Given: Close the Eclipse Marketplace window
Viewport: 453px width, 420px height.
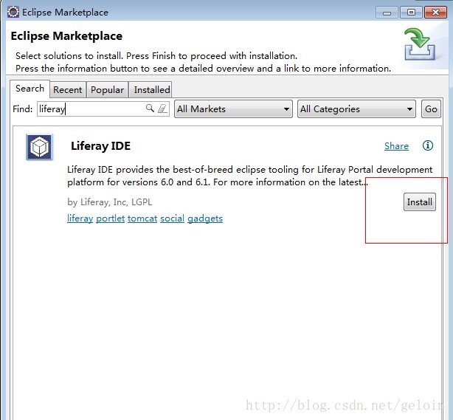Looking at the screenshot, I should (x=435, y=13).
